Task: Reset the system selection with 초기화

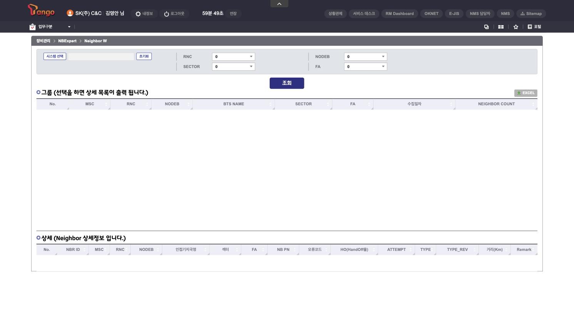Action: pos(144,56)
